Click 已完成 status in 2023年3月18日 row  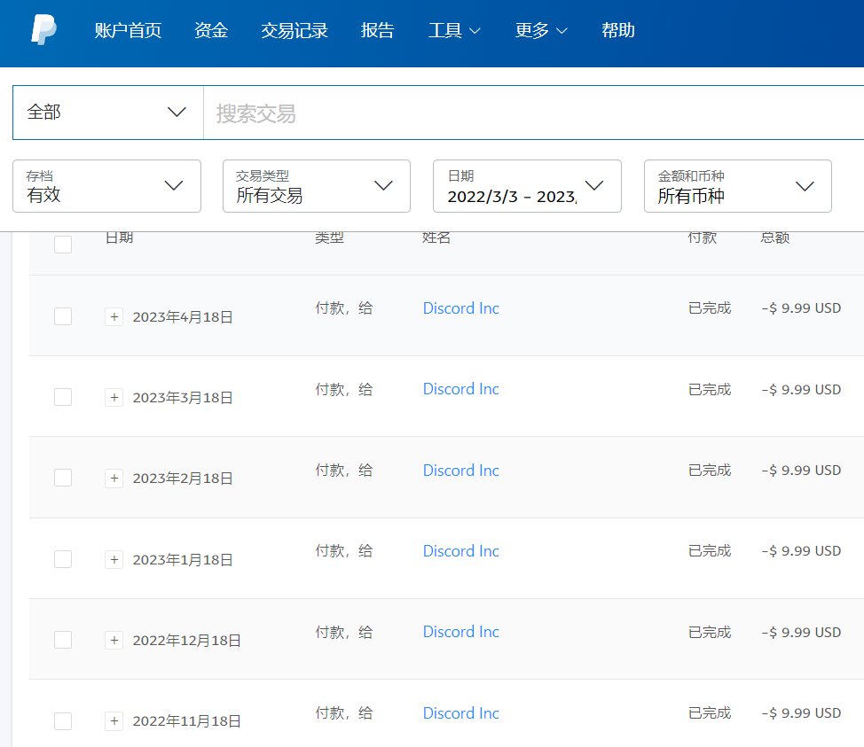pyautogui.click(x=710, y=390)
